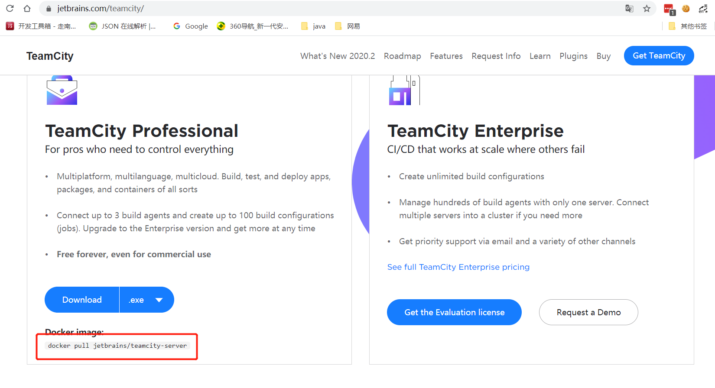Click the docker pull command text
Image resolution: width=715 pixels, height=388 pixels.
tap(117, 346)
